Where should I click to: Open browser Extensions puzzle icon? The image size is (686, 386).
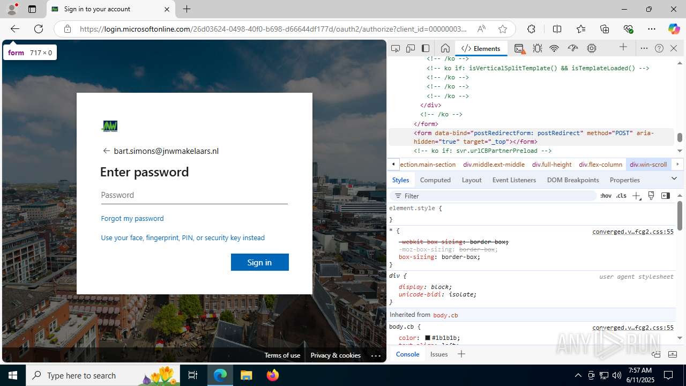(x=531, y=29)
